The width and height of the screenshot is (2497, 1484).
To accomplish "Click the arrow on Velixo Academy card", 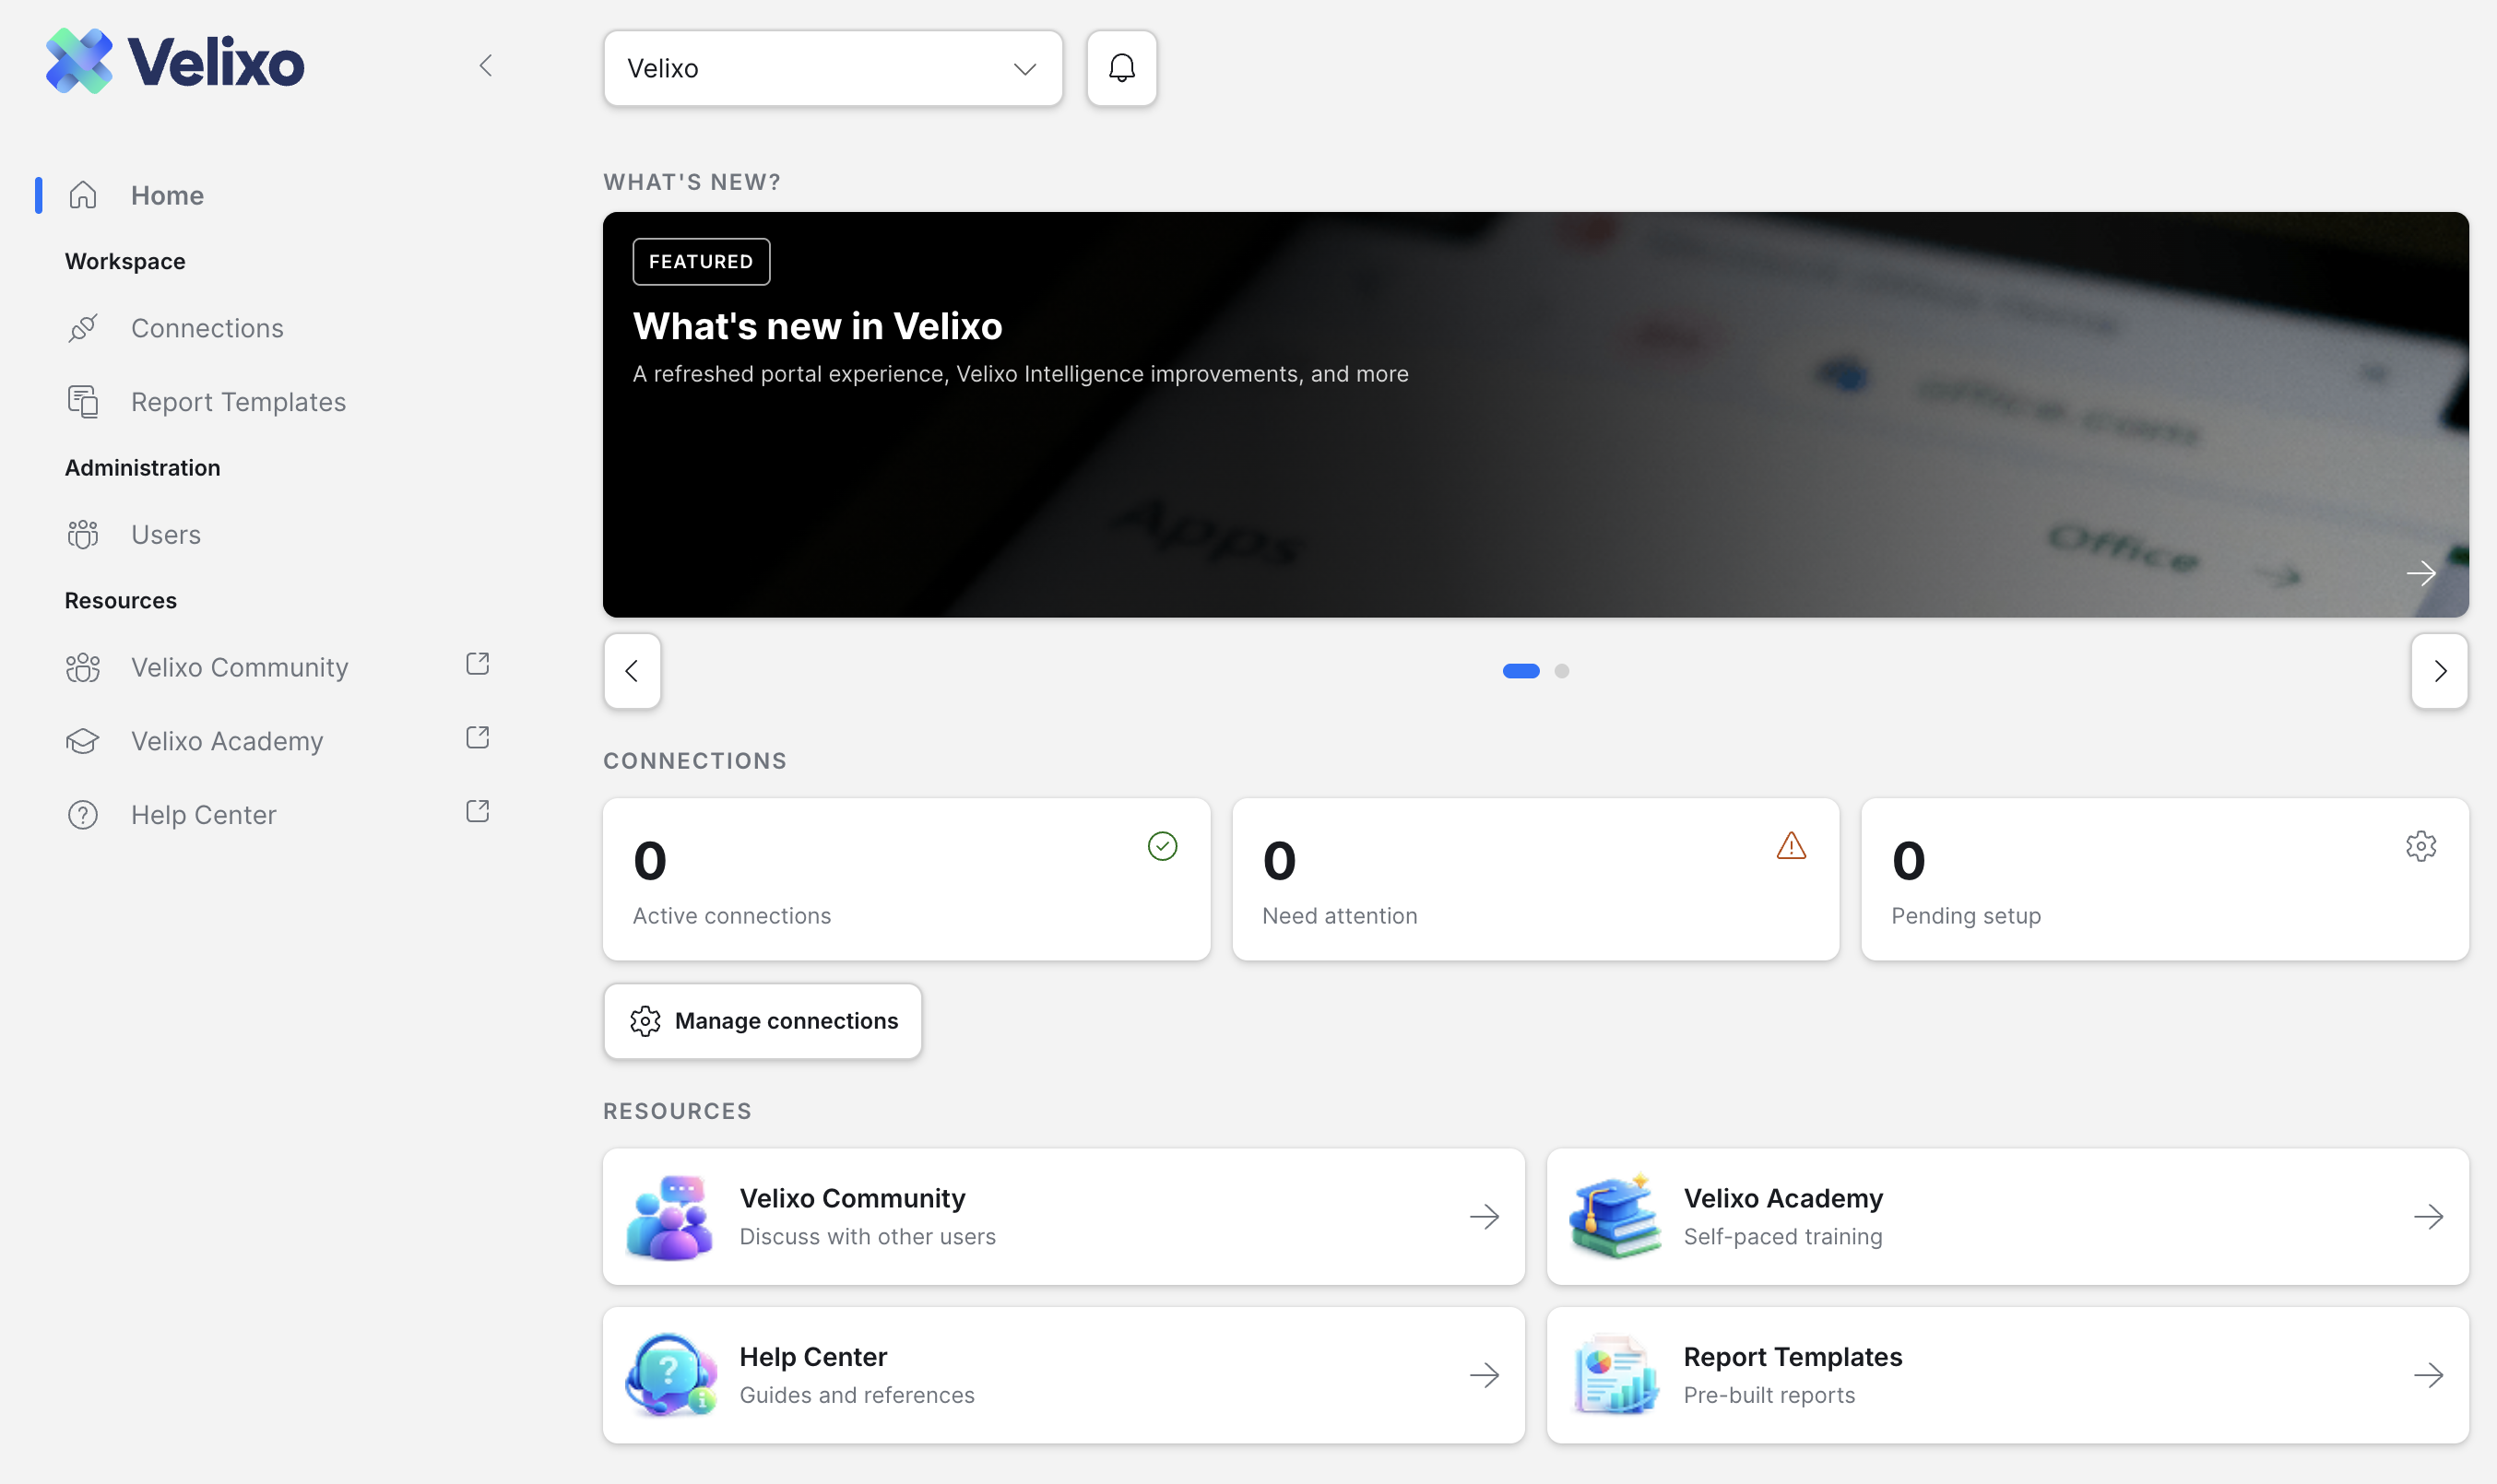I will point(2429,1217).
